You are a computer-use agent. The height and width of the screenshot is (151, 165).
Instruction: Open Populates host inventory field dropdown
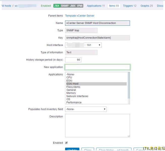pos(86,109)
